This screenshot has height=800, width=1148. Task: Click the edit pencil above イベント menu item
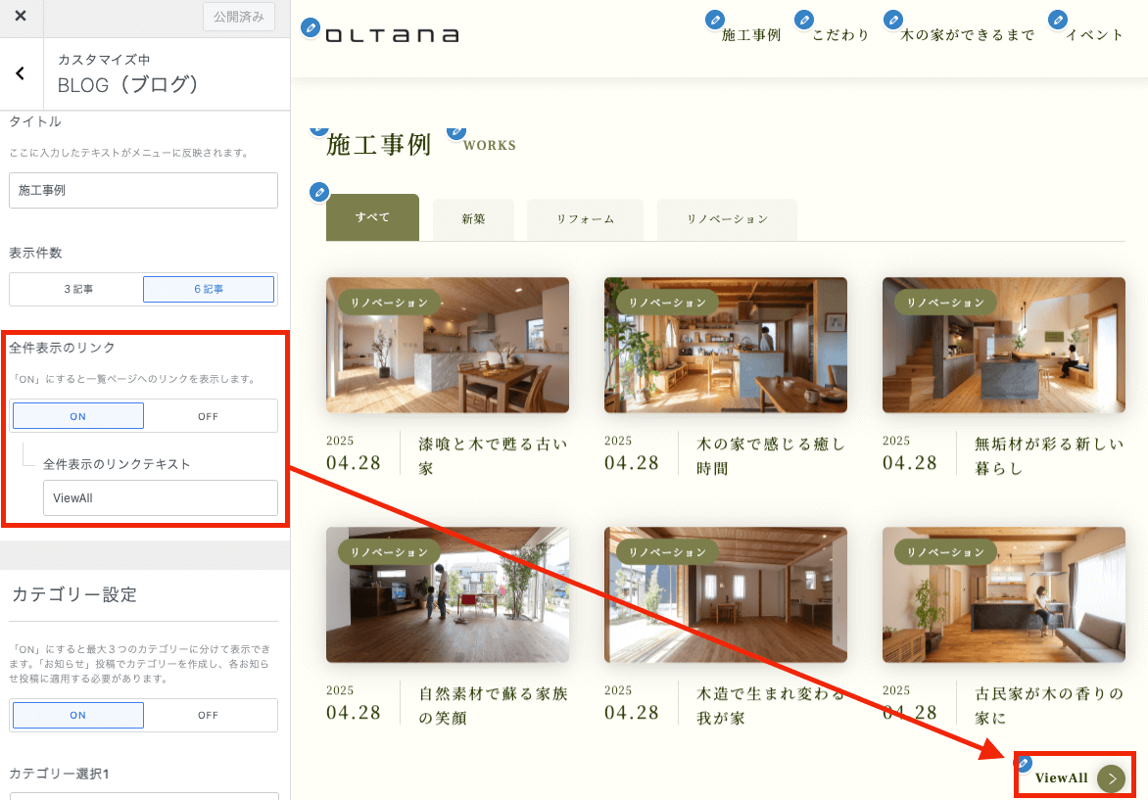pyautogui.click(x=1057, y=20)
